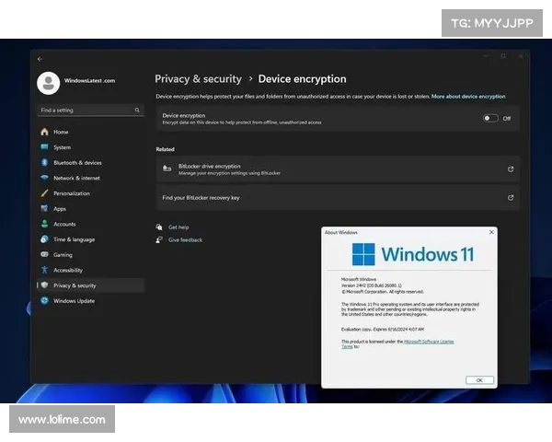Click the search magnifier icon

click(x=137, y=110)
